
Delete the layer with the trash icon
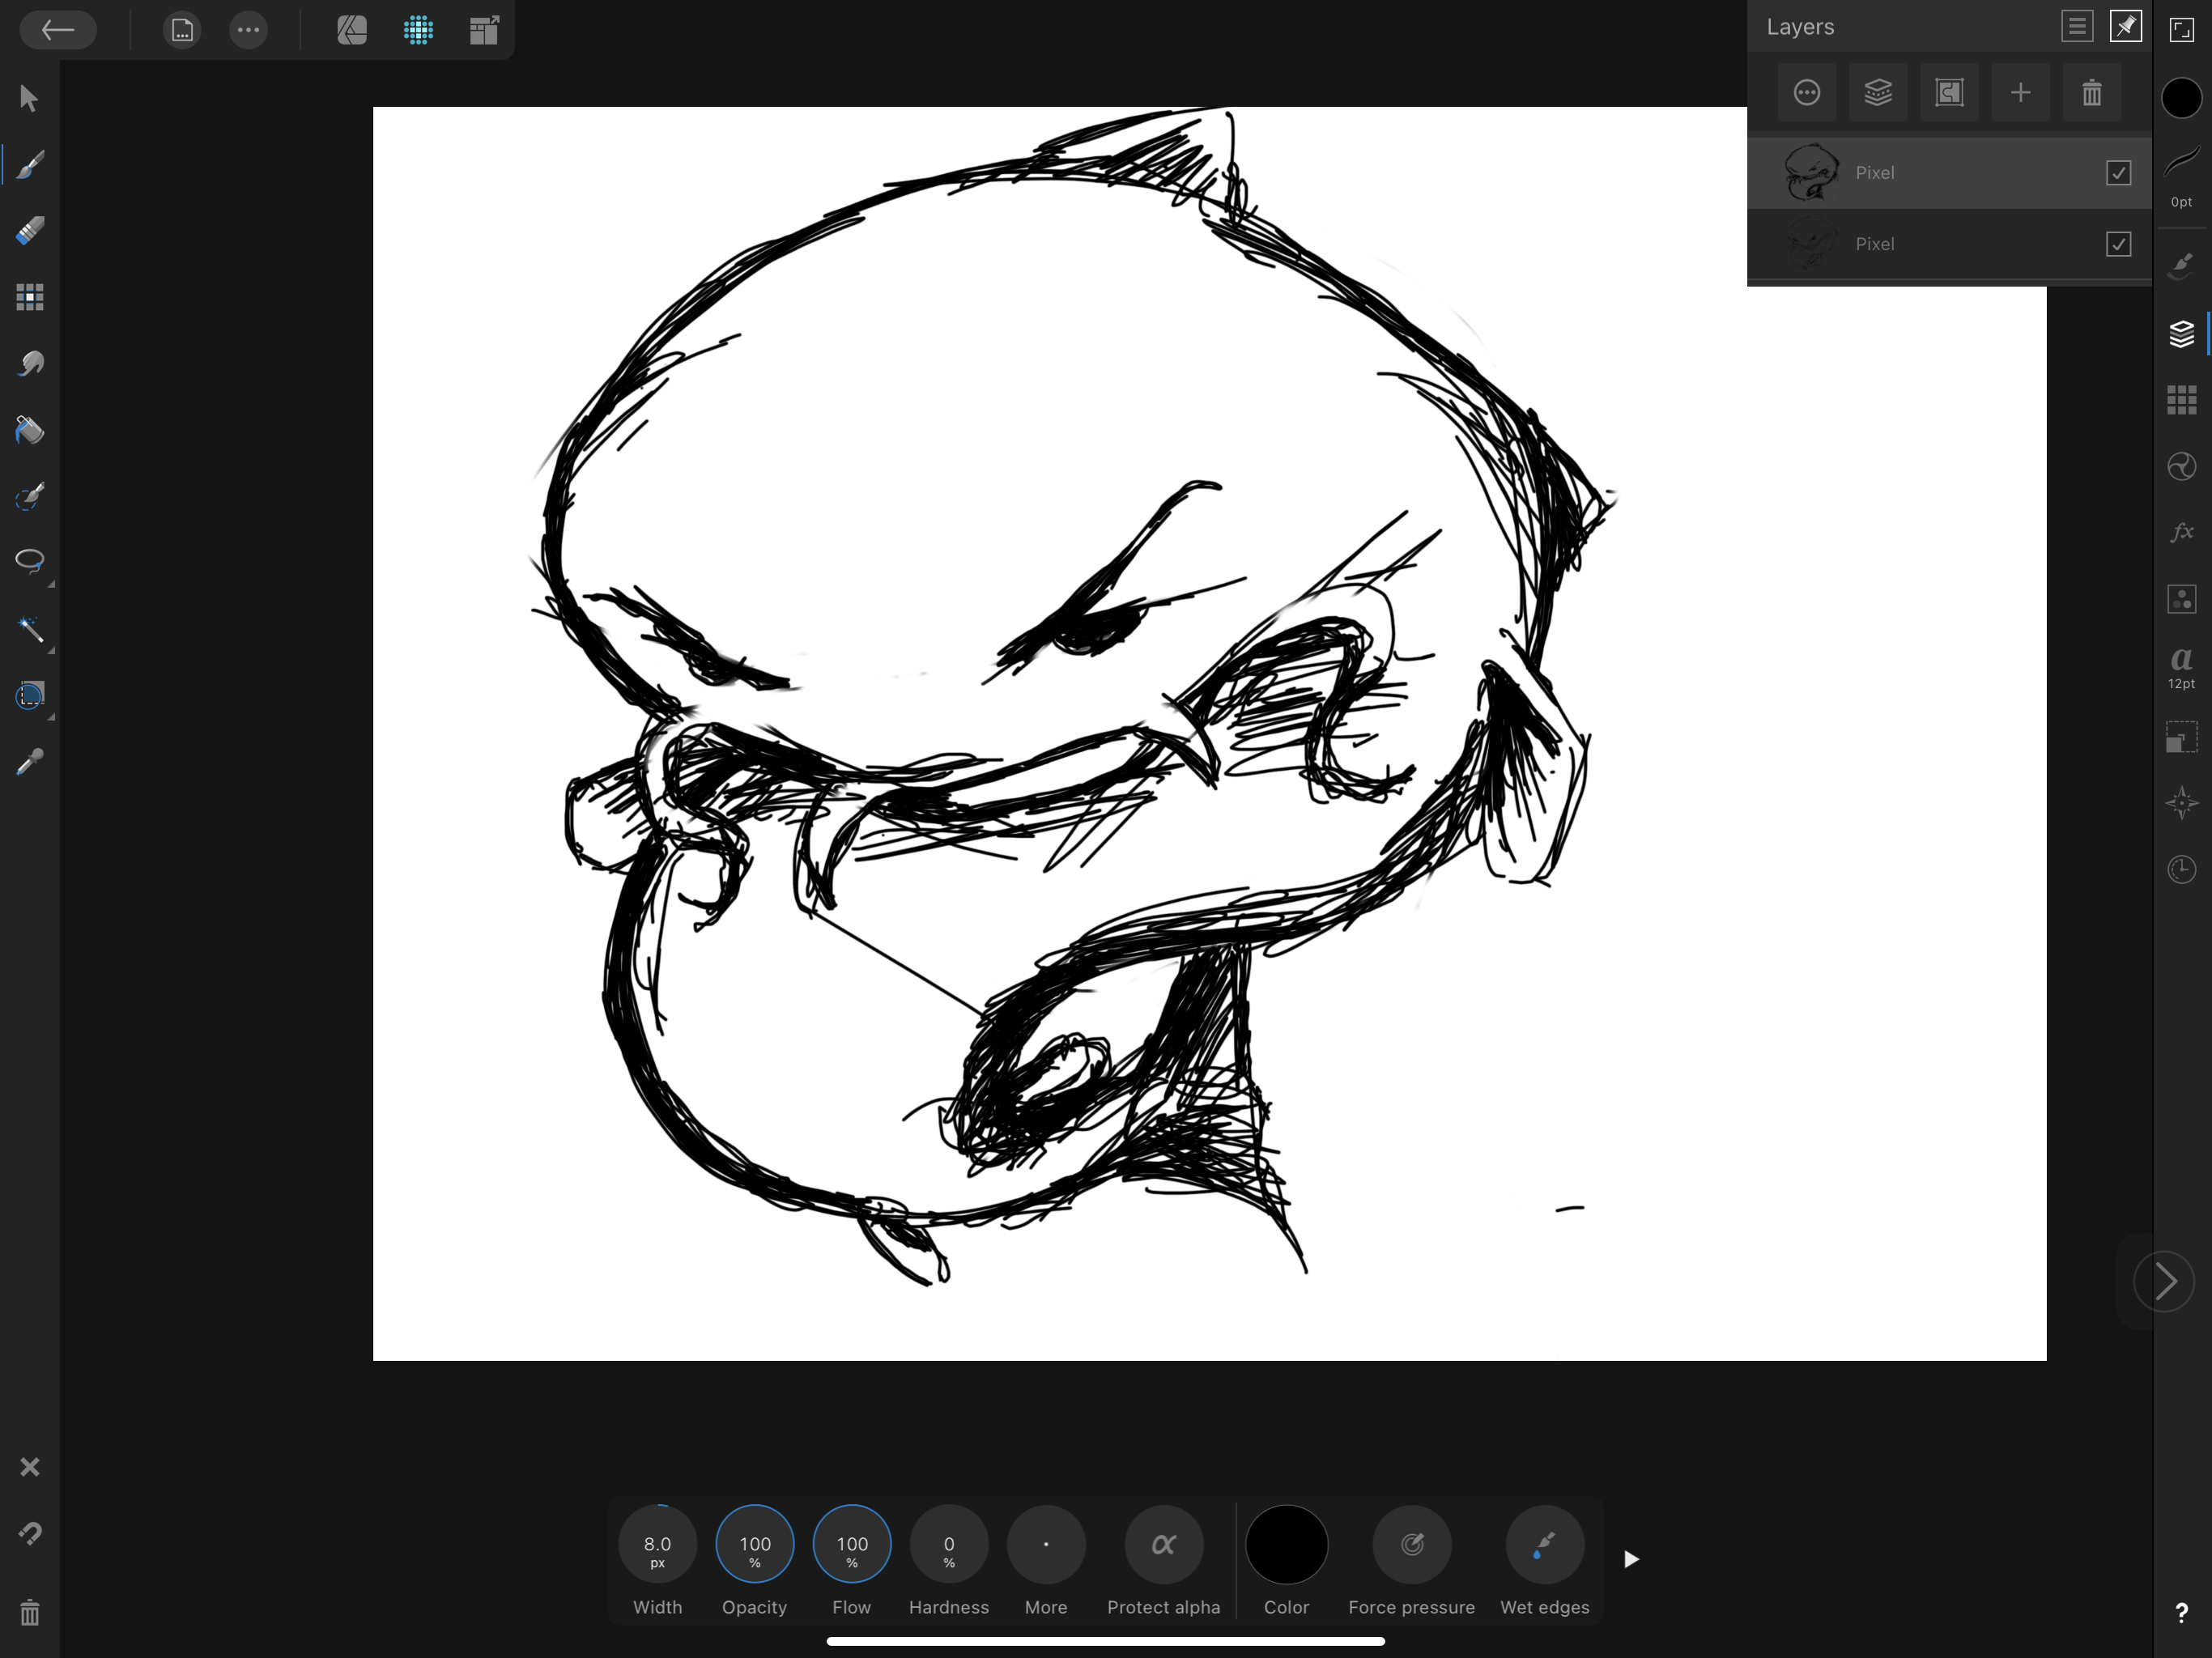tap(2091, 93)
